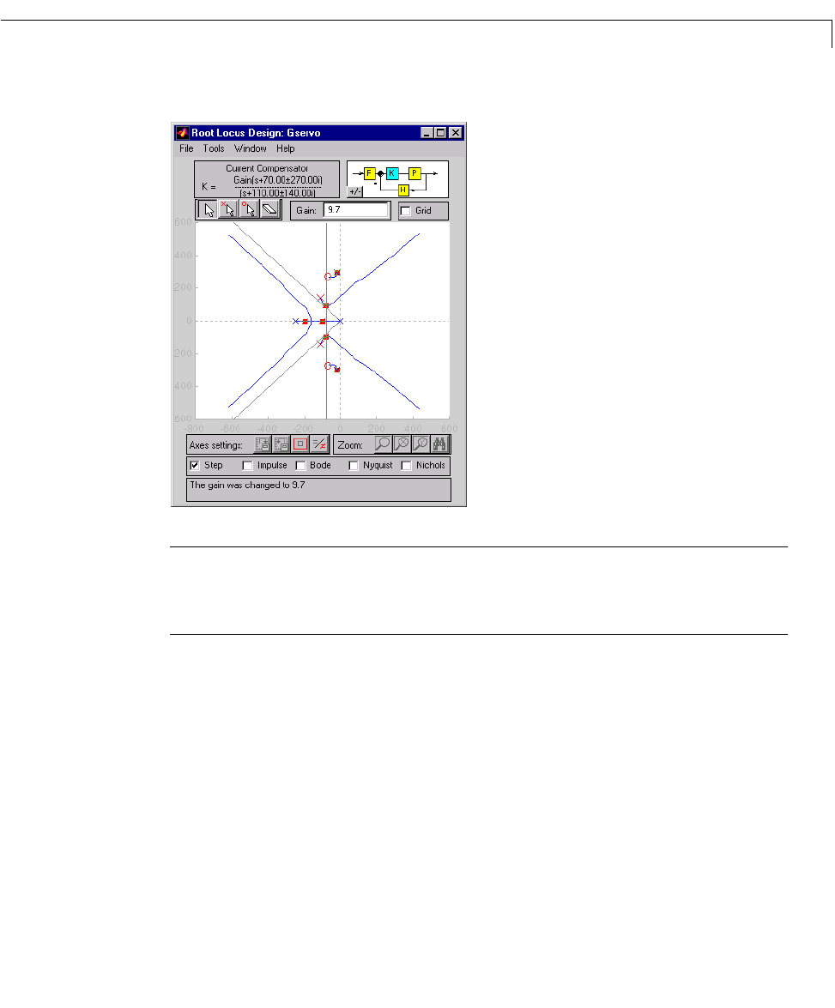This screenshot has width=835, height=1008.
Task: Click the first Axes settings limits icon
Action: click(x=263, y=444)
